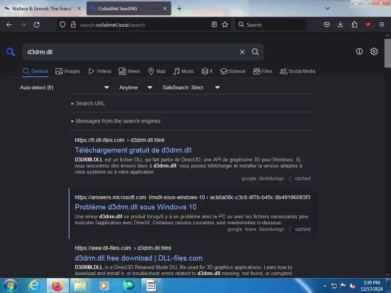Clear the d3drm.dll search query

coord(242,52)
